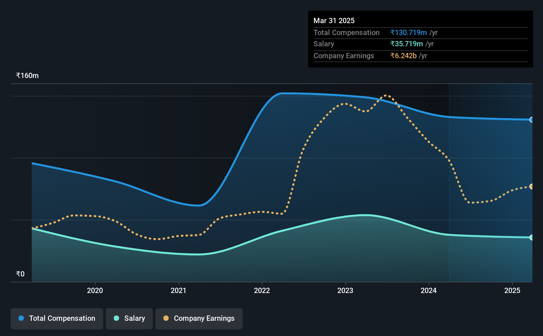
Task: Select the Company Earnings endpoint marker on chart
Action: pyautogui.click(x=531, y=187)
